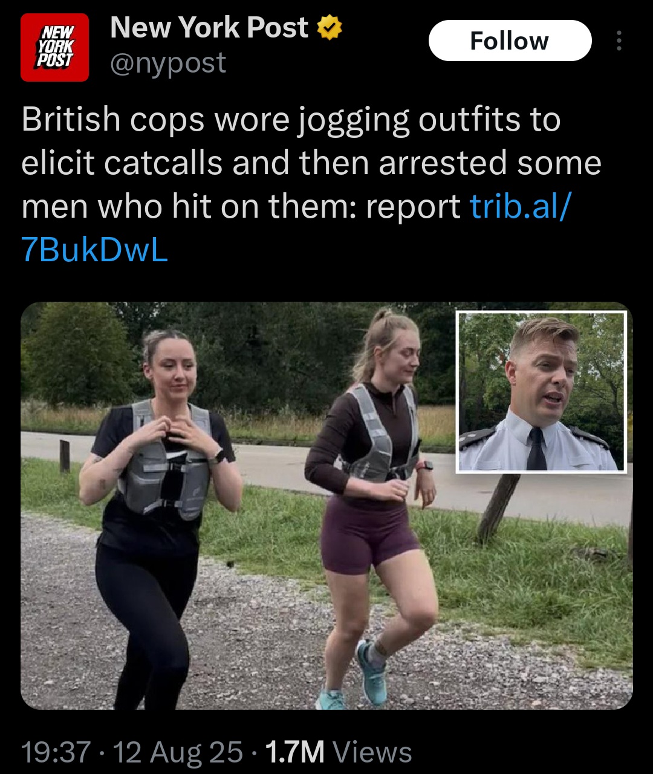Open the New York Post profile avatar
This screenshot has width=653, height=774.
click(54, 47)
